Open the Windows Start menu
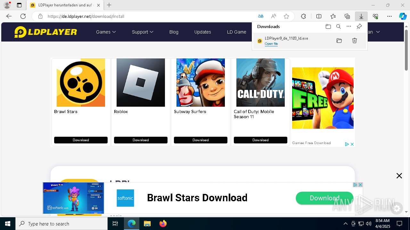The height and width of the screenshot is (230, 410). (x=8, y=224)
